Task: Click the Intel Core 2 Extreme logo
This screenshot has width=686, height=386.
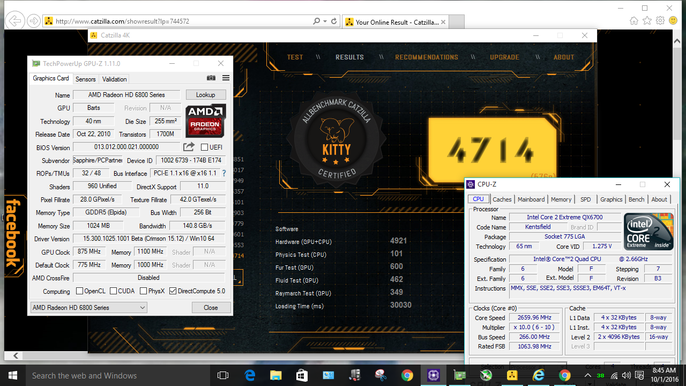Action: pos(649,231)
